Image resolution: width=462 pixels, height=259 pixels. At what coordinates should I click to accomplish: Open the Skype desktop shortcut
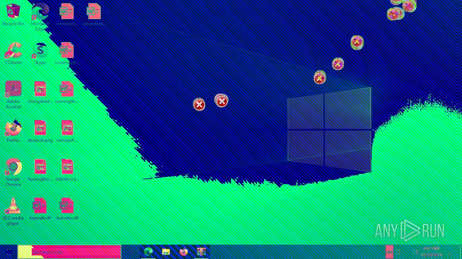pos(40,54)
